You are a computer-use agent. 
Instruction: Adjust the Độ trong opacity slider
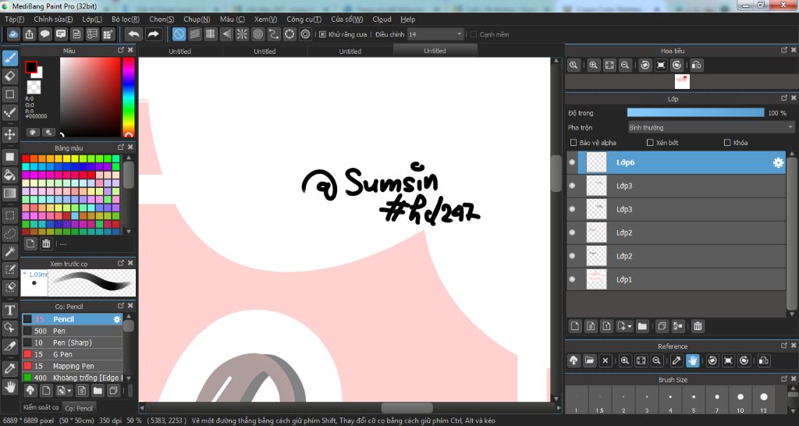pos(695,112)
